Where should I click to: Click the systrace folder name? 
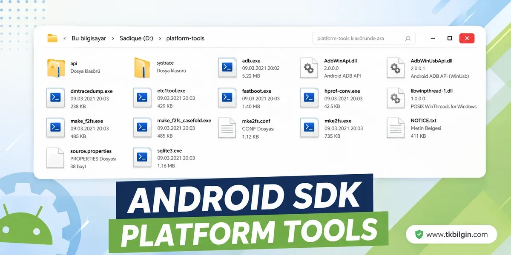click(x=165, y=63)
